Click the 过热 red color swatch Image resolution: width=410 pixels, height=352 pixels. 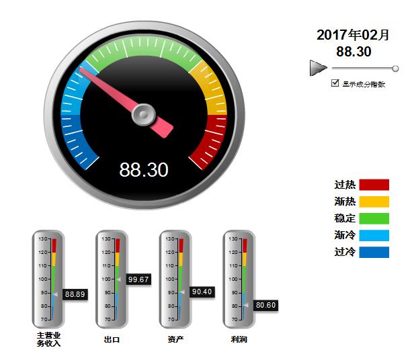(374, 185)
